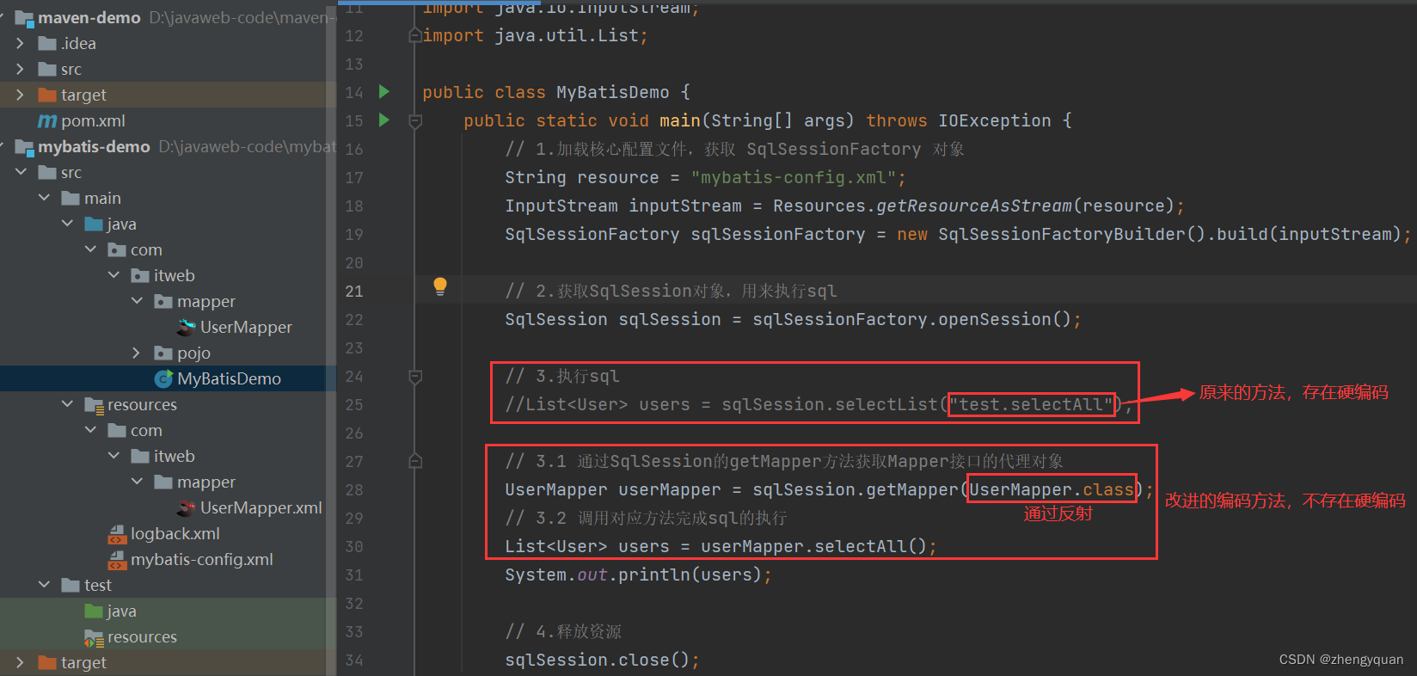Click the fold marker on line 24

coord(415,377)
